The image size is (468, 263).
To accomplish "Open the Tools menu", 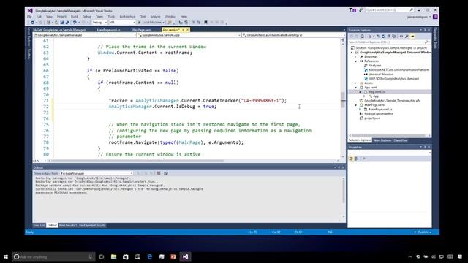I will coord(111,16).
